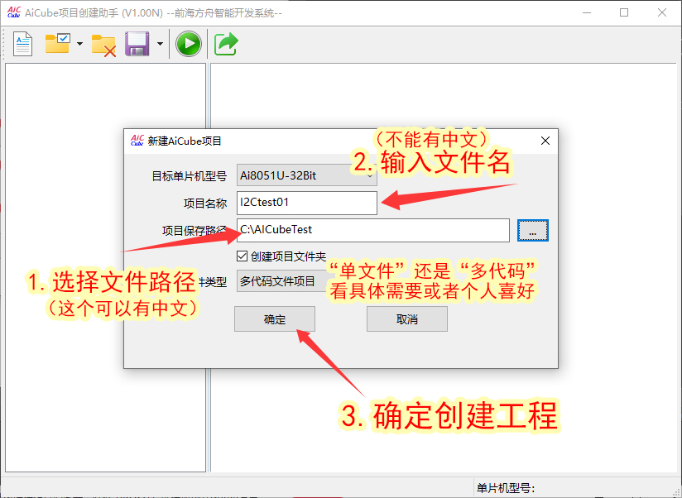Click the save path field C:\AICubeTest

372,230
